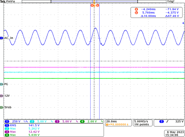Select channel 4 5Vsb ground marker
185x137 pixels.
(x=1, y=107)
